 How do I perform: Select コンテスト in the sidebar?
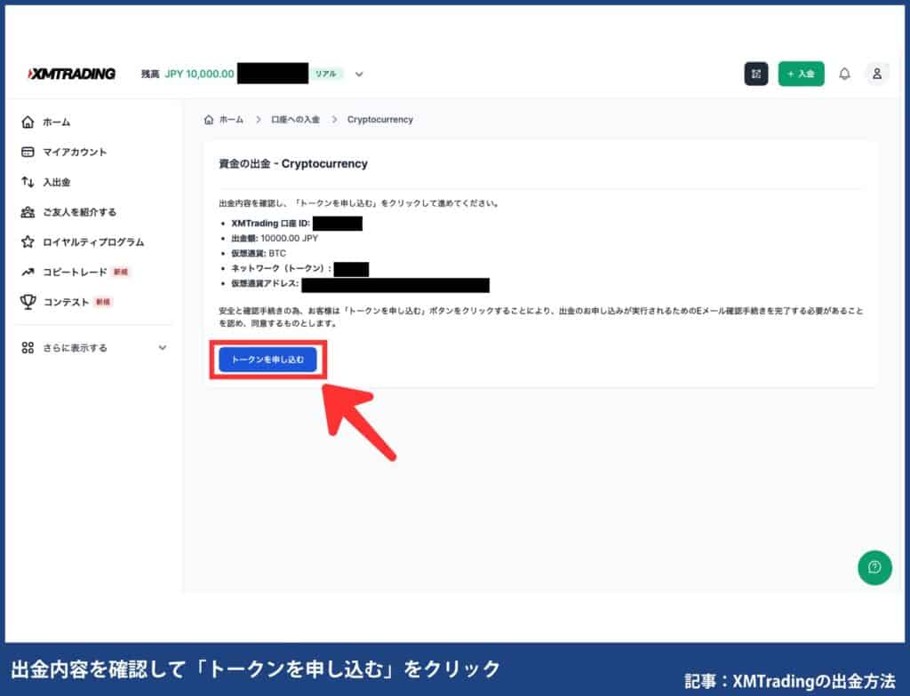pyautogui.click(x=66, y=302)
